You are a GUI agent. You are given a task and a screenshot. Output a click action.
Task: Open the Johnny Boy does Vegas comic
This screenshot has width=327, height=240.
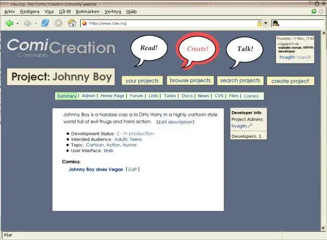(96, 170)
